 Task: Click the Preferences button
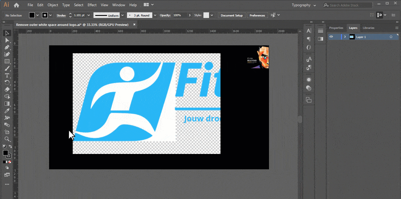[x=257, y=15]
